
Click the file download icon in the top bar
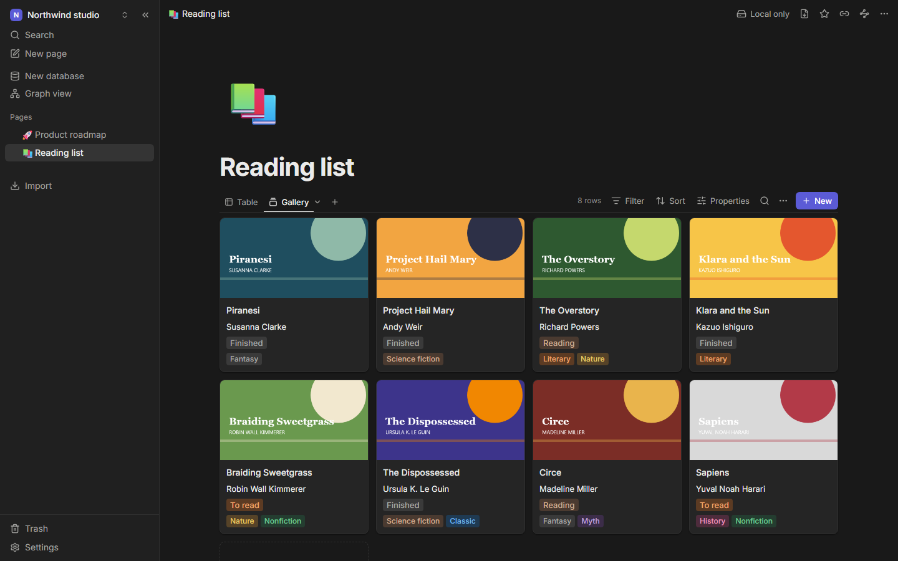(804, 14)
